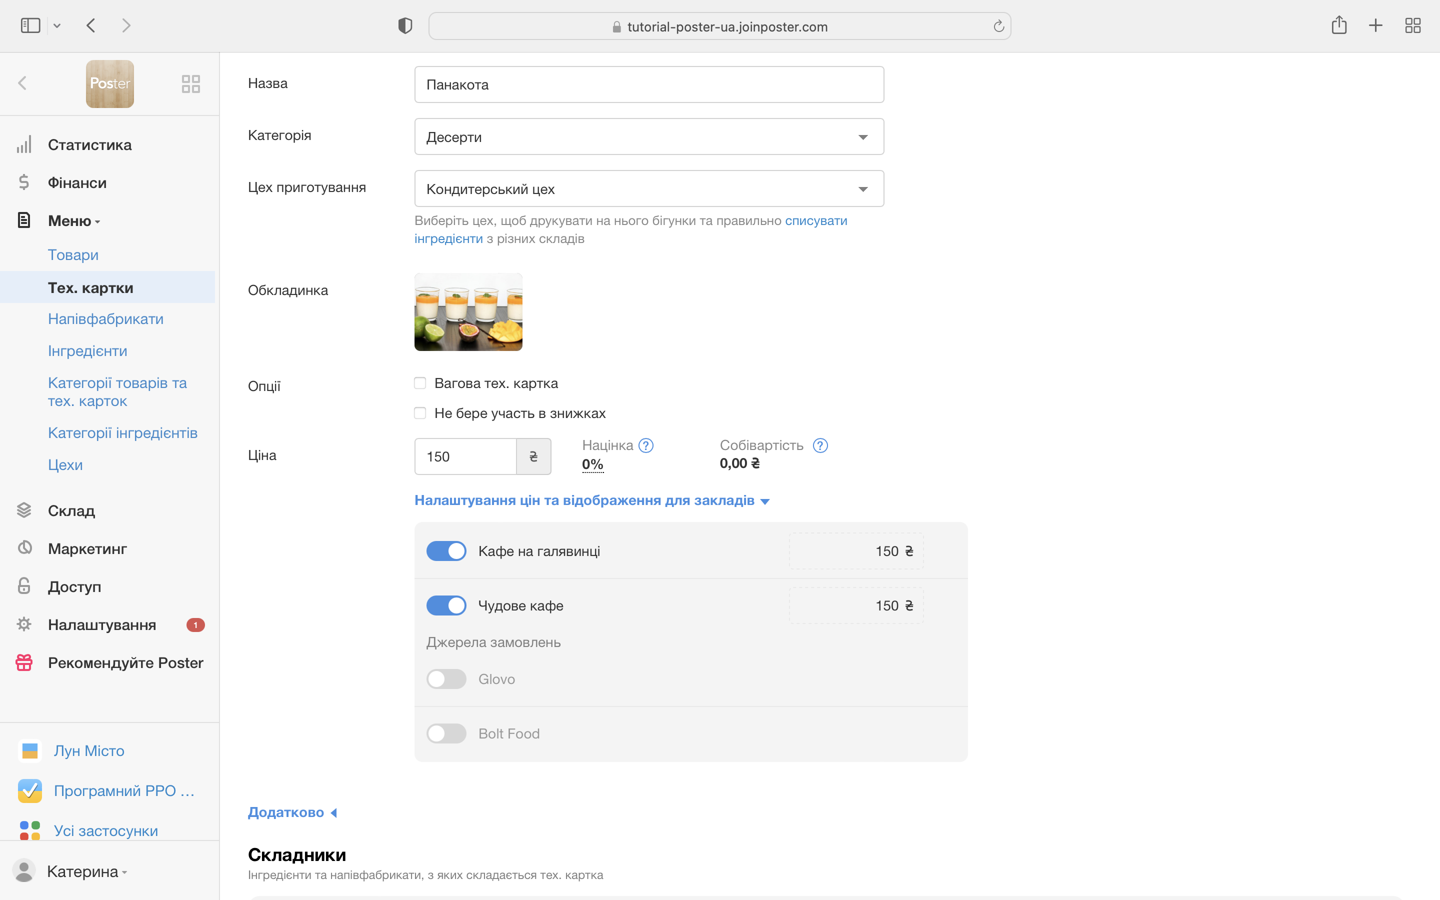Click the Safari share icon
This screenshot has height=900, width=1440.
[x=1339, y=25]
